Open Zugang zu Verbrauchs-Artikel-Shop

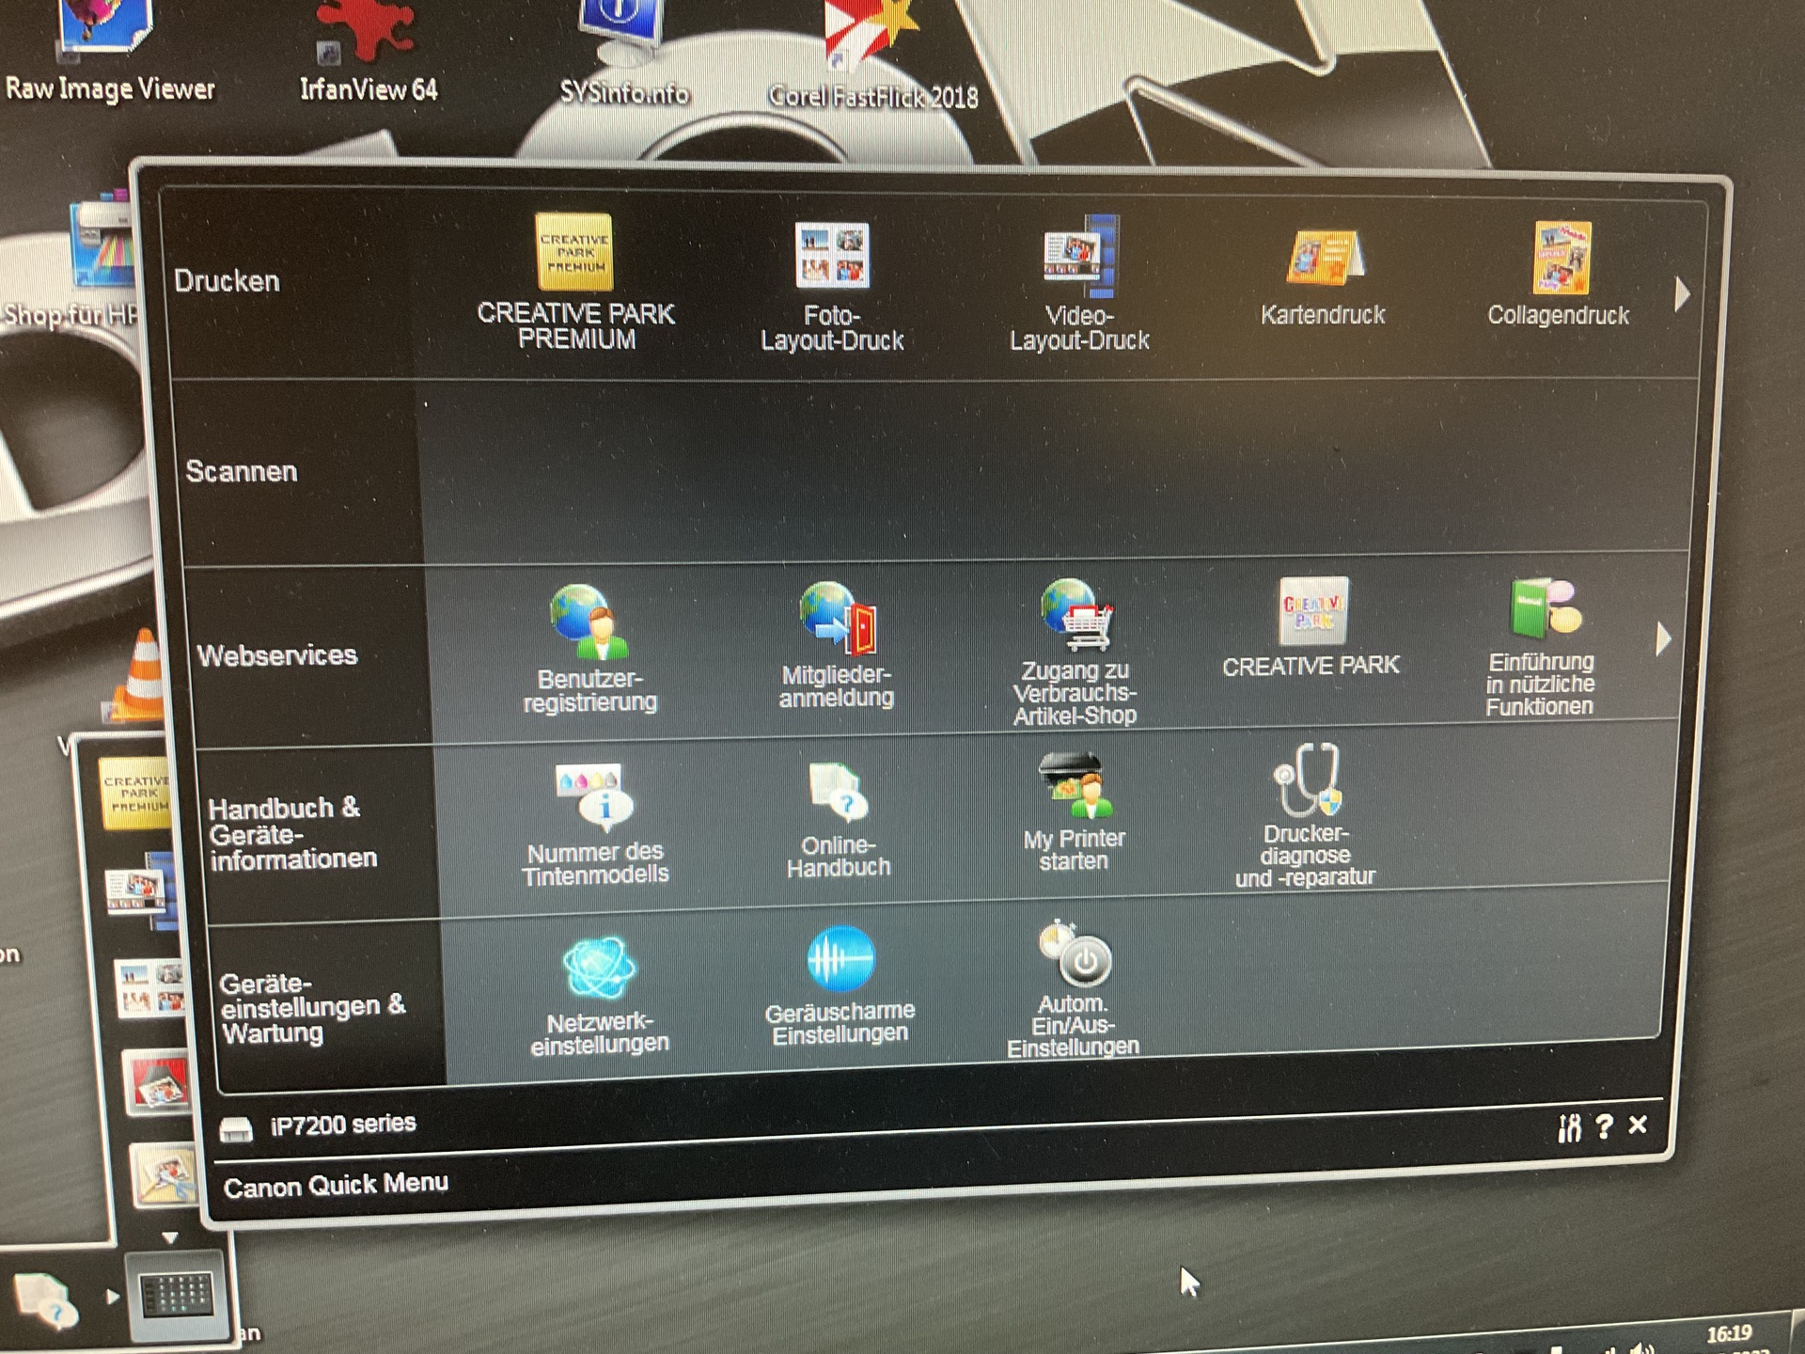(x=1075, y=616)
